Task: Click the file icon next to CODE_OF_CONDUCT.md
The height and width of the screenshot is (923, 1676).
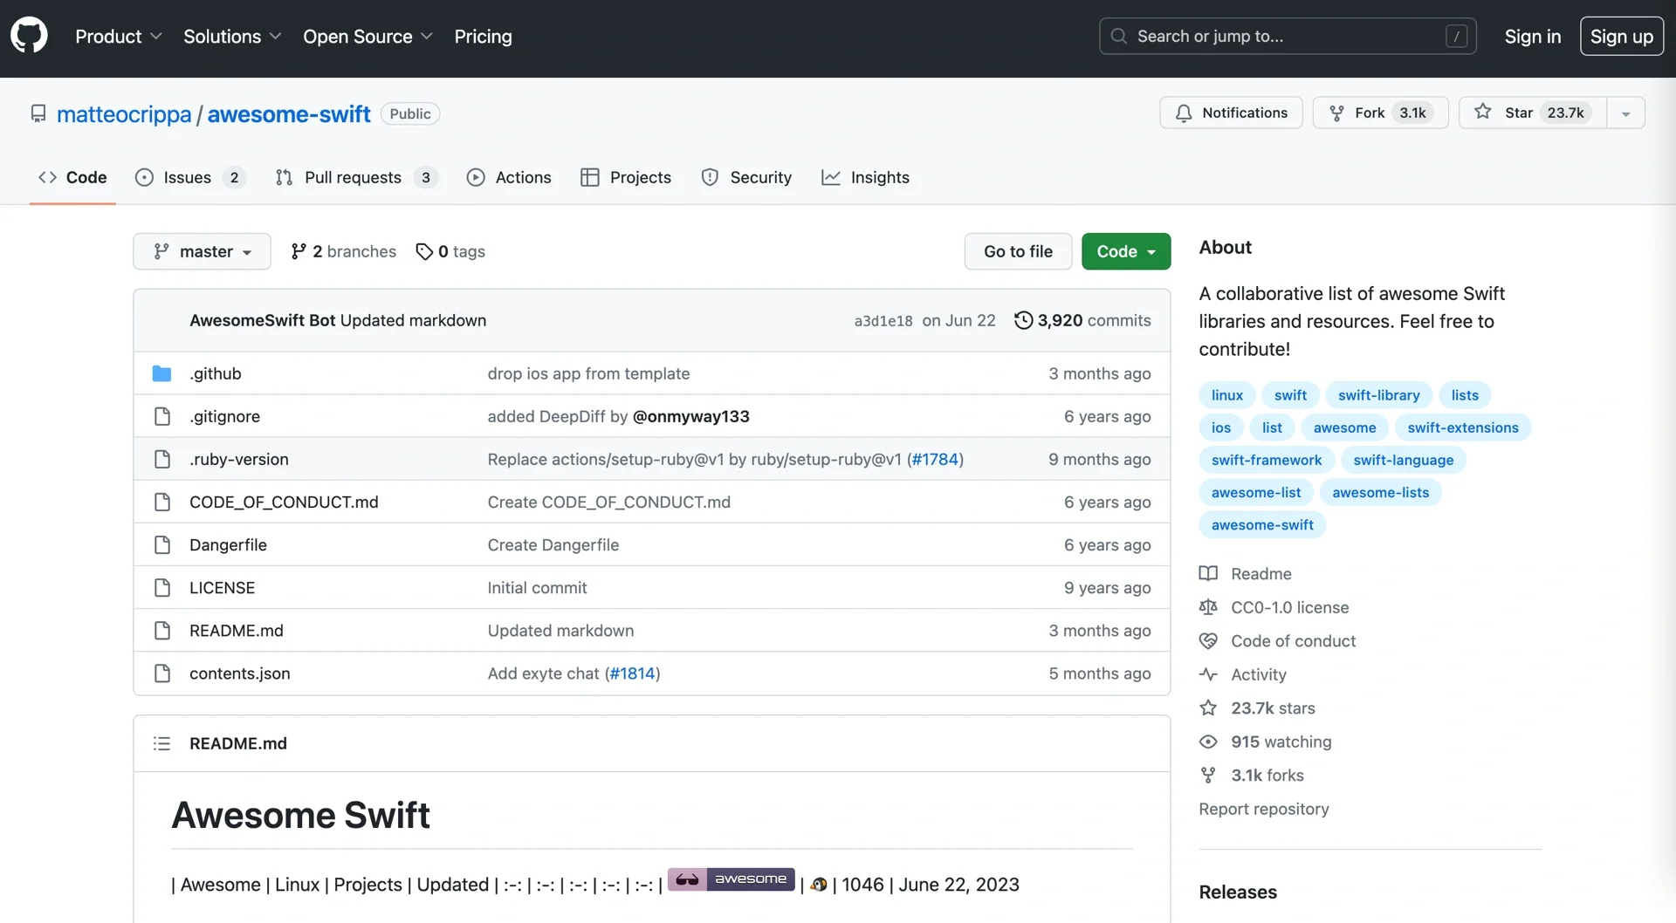Action: 161,502
